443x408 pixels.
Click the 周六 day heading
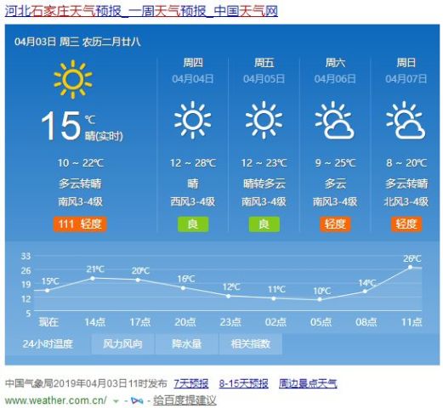pos(335,63)
